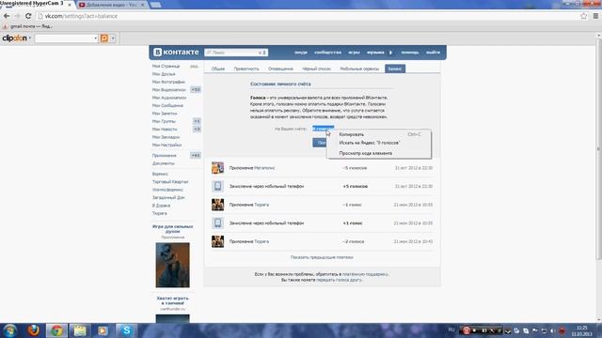Open the Windows Start button
The image size is (602, 338).
10,330
